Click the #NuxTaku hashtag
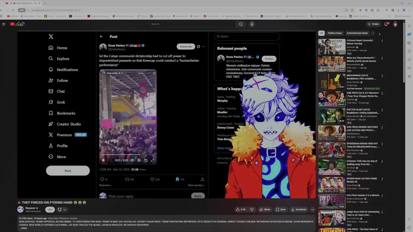Screen dimensions: 413x232 coord(54,218)
